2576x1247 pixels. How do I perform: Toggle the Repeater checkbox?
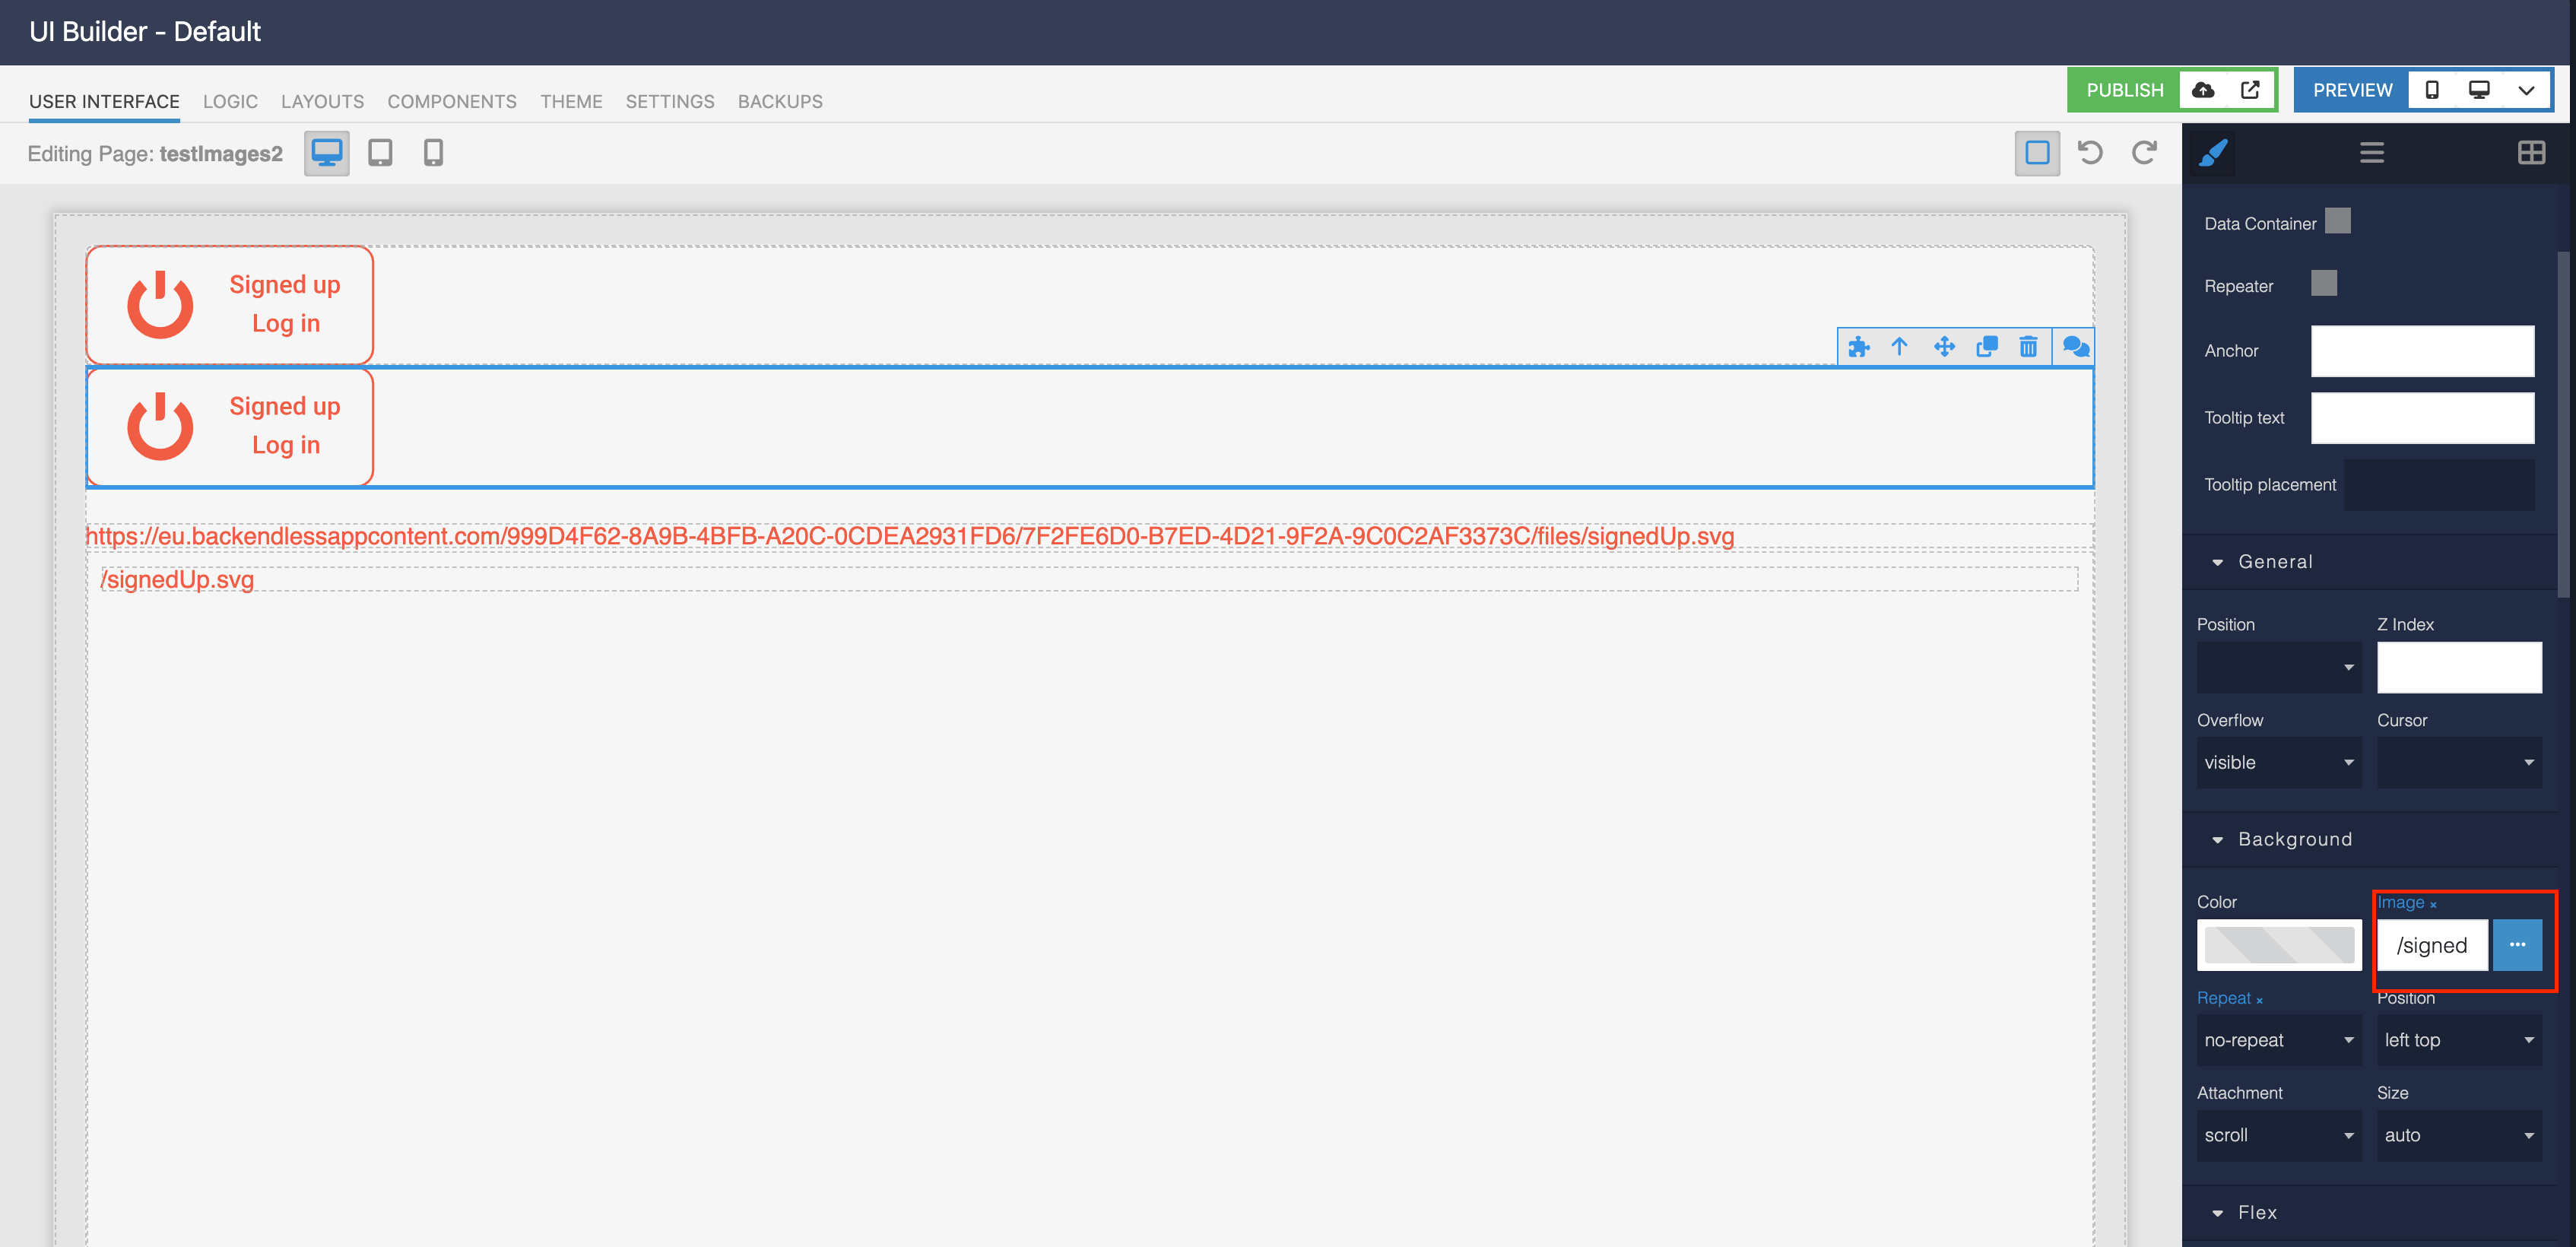2324,284
